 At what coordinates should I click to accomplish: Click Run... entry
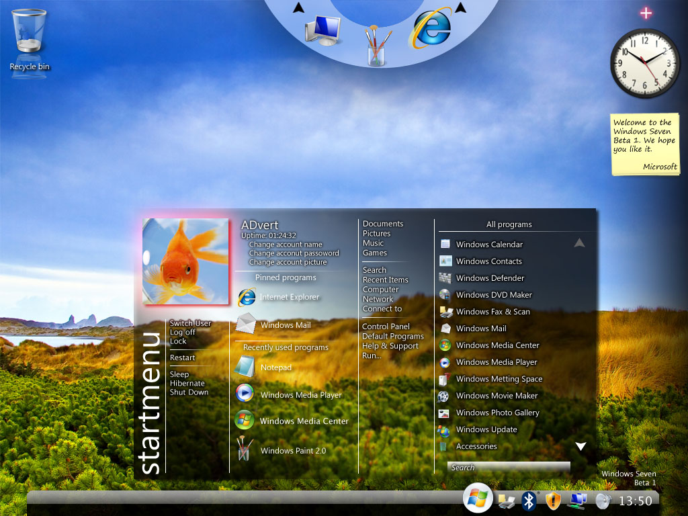(x=371, y=355)
